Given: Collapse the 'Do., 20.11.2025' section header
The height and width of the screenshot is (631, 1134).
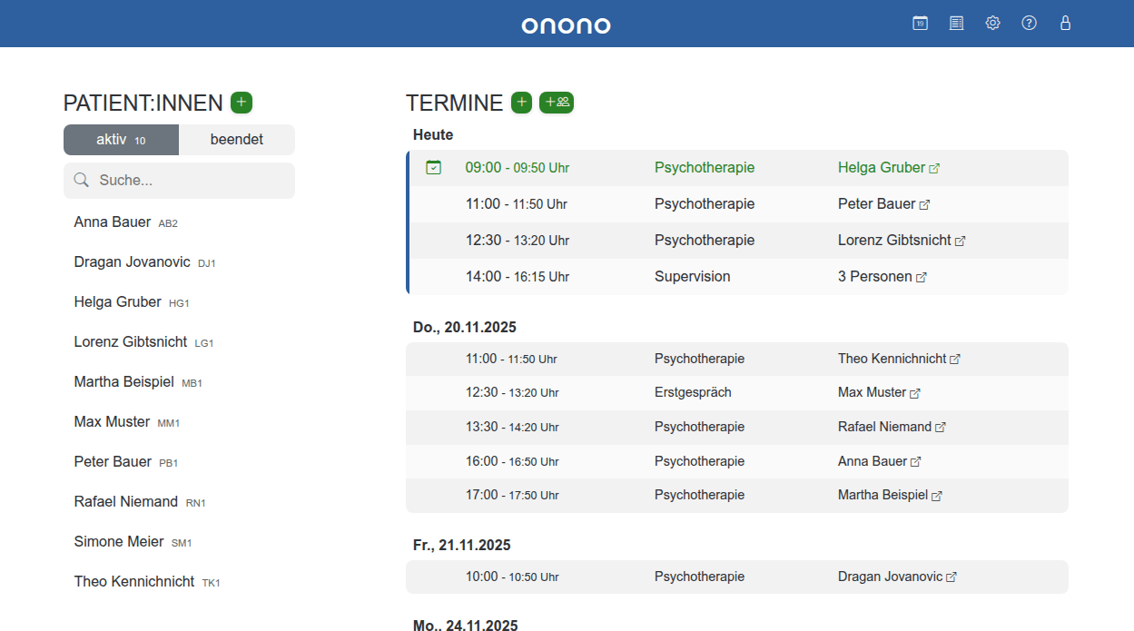Looking at the screenshot, I should (464, 326).
